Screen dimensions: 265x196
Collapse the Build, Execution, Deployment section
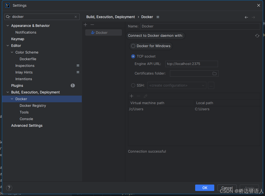click(x=8, y=92)
